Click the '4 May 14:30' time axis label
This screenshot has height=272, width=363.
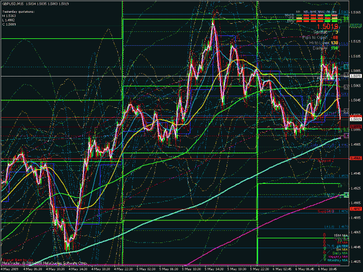78,269
